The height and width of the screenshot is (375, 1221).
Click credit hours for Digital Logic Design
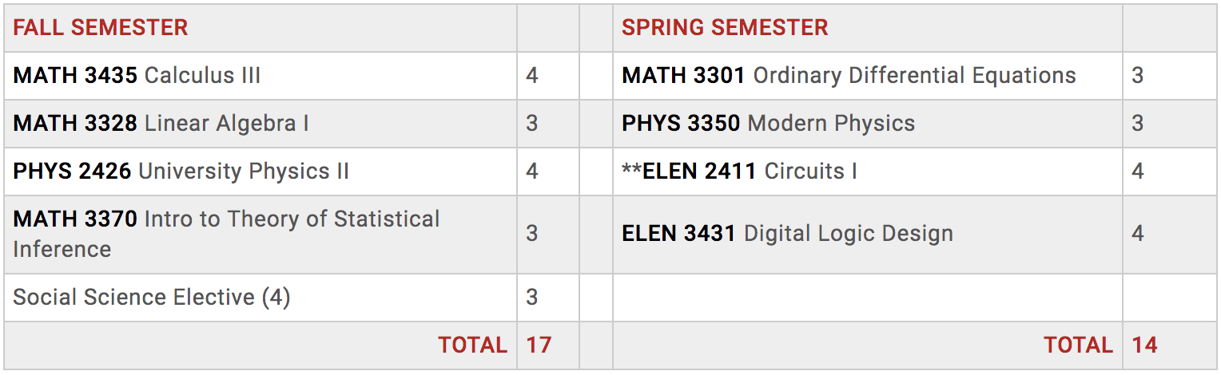click(1138, 234)
